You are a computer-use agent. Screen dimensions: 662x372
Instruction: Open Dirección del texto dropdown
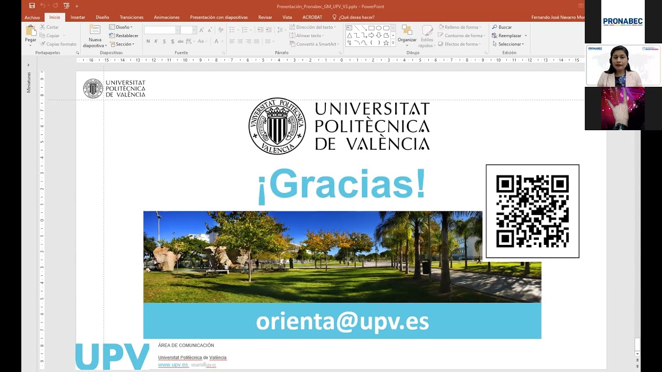(x=313, y=27)
